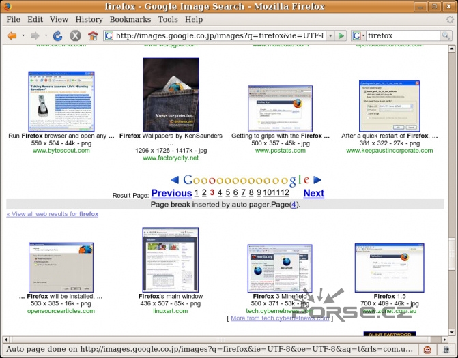Image resolution: width=458 pixels, height=358 pixels.
Task: Click www.factorycity.net source text
Action: (171, 158)
